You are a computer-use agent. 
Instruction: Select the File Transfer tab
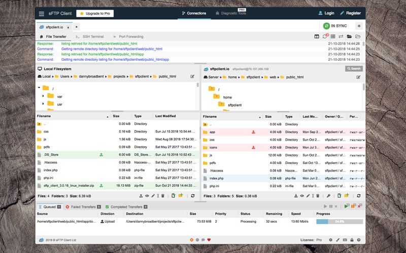[x=53, y=36]
